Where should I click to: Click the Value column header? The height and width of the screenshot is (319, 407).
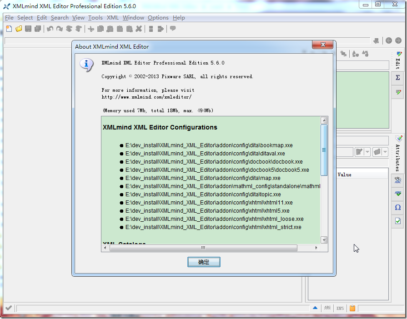362,174
